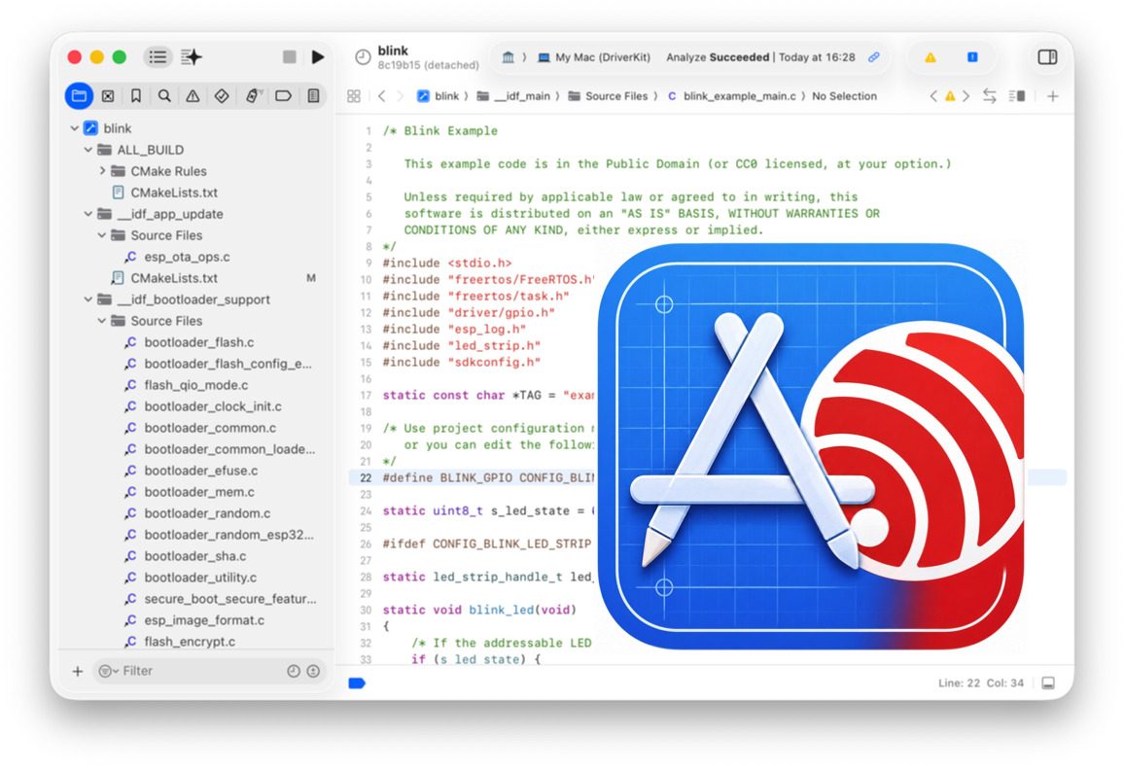Select bootloader_clock_init.c file
The image size is (1124, 772).
click(212, 406)
